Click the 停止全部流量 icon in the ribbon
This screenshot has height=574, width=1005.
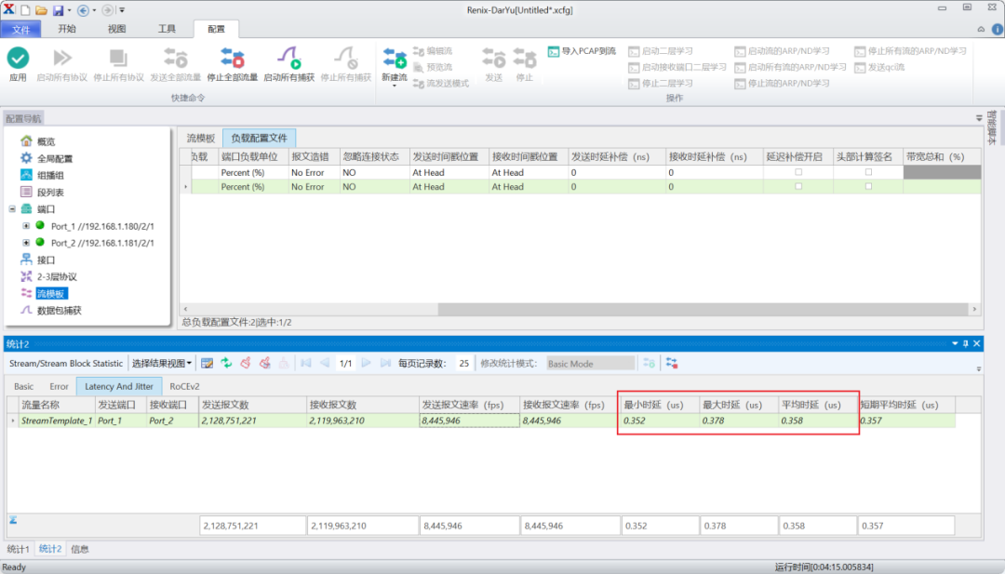(231, 59)
